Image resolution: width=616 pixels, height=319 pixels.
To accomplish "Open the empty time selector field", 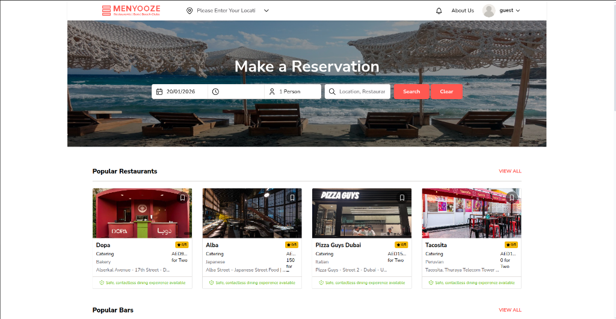I will (236, 91).
